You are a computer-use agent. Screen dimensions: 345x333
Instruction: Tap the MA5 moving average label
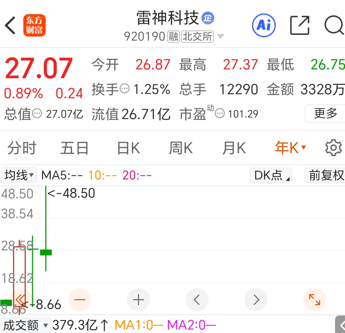coord(62,175)
